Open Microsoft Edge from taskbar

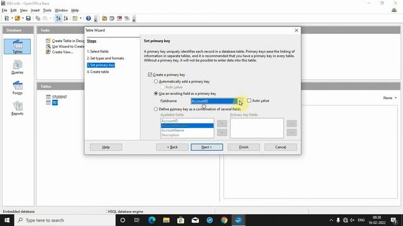point(152,220)
